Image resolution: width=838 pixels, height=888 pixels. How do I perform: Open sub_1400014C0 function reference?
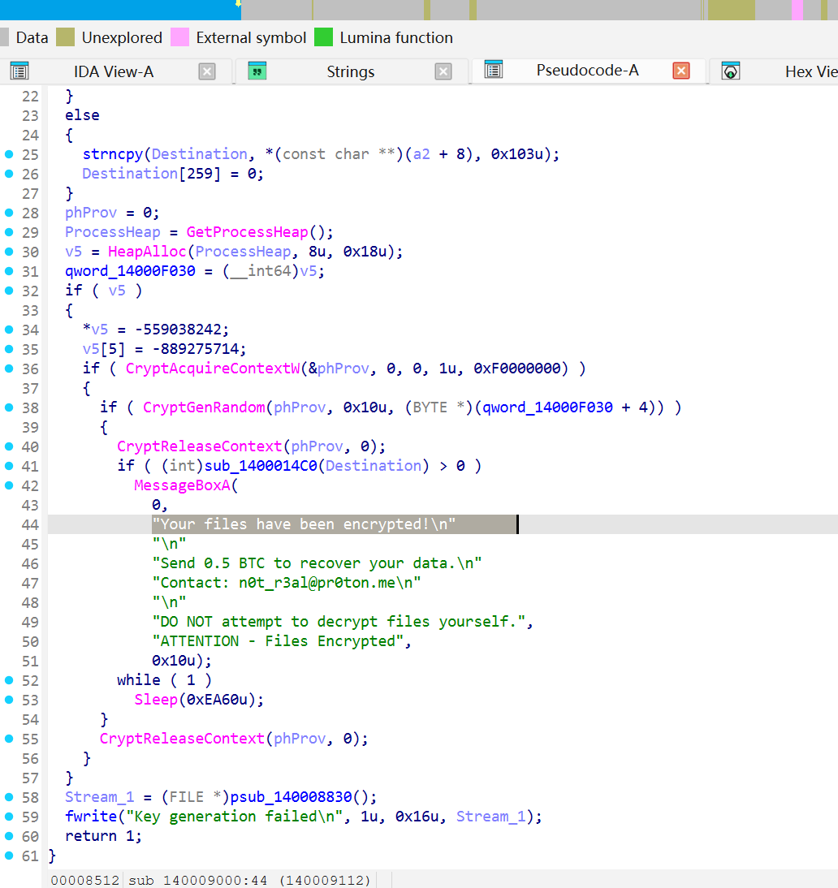click(261, 466)
